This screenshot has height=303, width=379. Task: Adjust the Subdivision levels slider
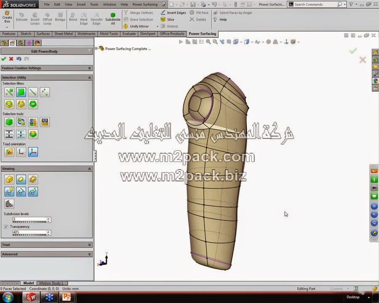29,221
